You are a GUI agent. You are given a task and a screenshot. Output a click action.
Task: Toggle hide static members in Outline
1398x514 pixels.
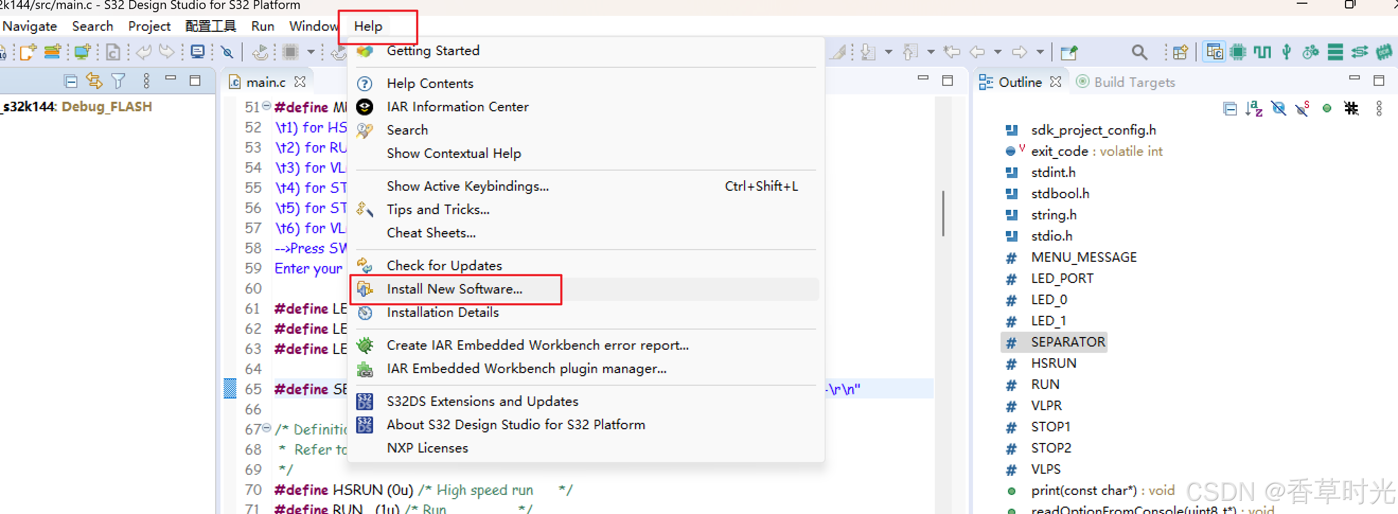(x=1303, y=109)
